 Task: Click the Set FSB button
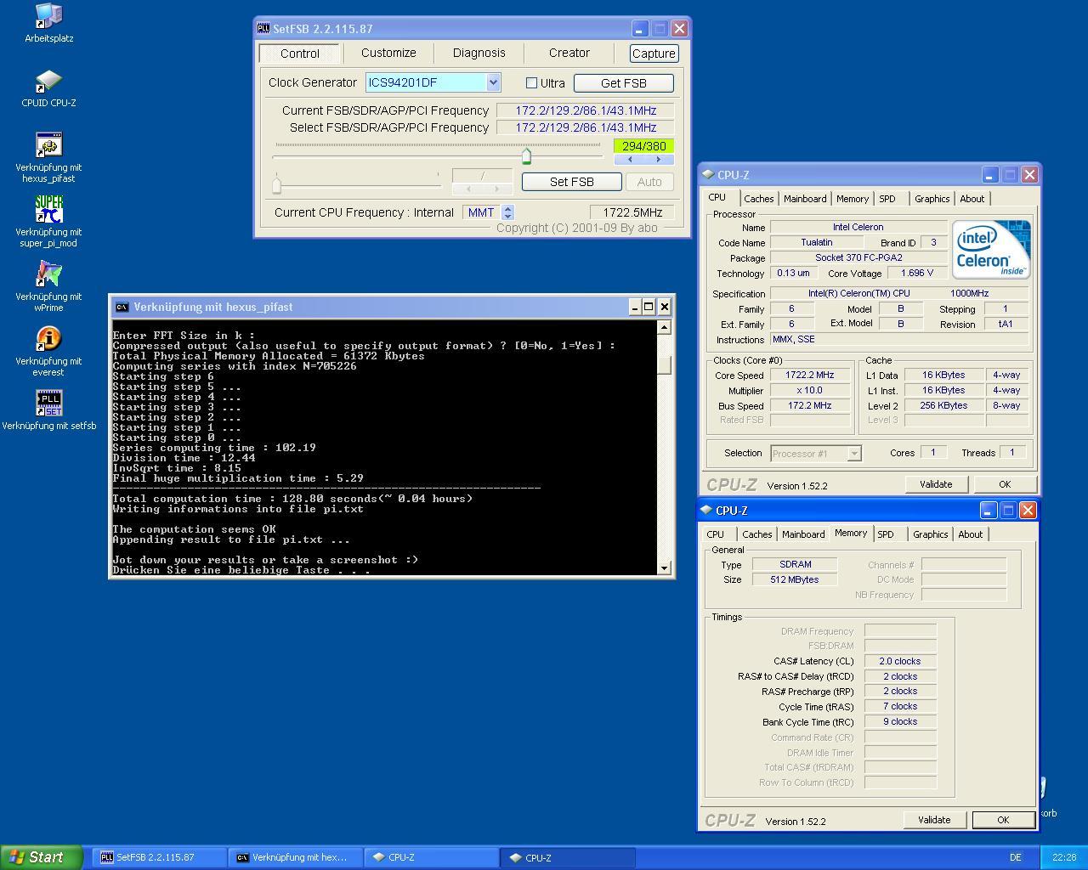pyautogui.click(x=572, y=182)
